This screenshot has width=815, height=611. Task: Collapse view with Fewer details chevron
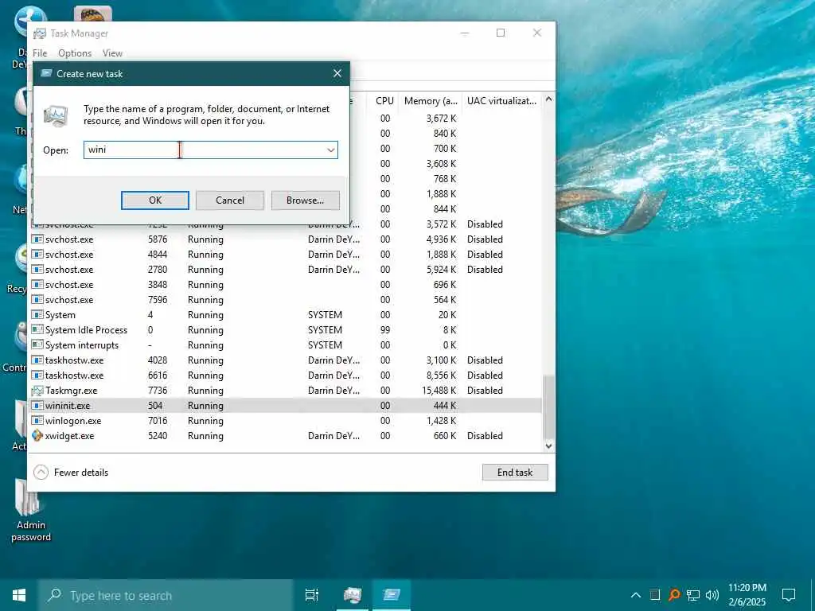41,473
